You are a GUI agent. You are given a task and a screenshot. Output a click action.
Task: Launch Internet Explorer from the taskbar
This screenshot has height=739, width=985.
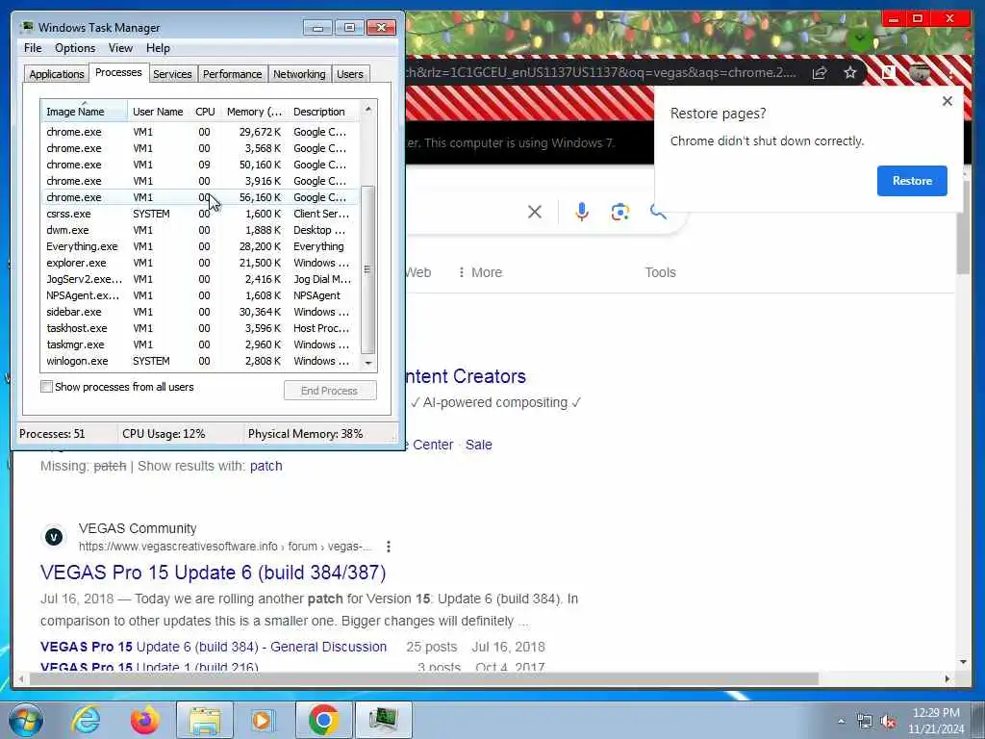(86, 721)
